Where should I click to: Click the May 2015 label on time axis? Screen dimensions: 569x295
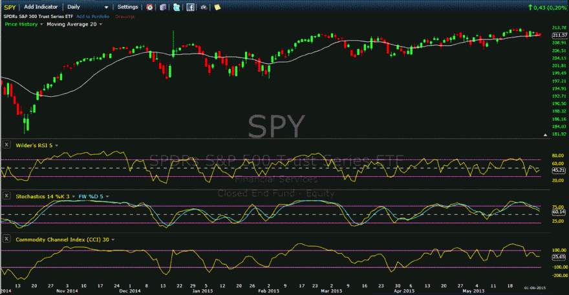(473, 290)
